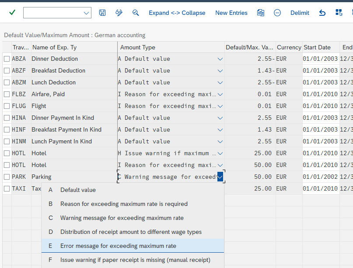Click the select all grid icon
The image size is (353, 268).
point(339,13)
